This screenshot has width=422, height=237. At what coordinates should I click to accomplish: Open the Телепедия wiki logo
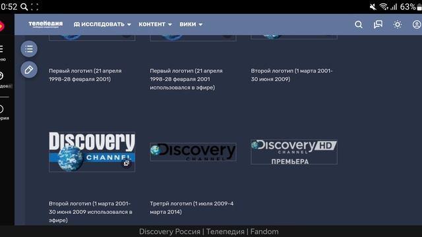click(45, 24)
